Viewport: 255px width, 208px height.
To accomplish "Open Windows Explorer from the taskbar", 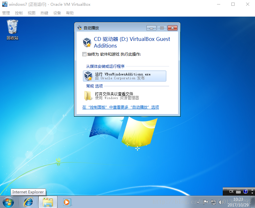I will (48, 202).
